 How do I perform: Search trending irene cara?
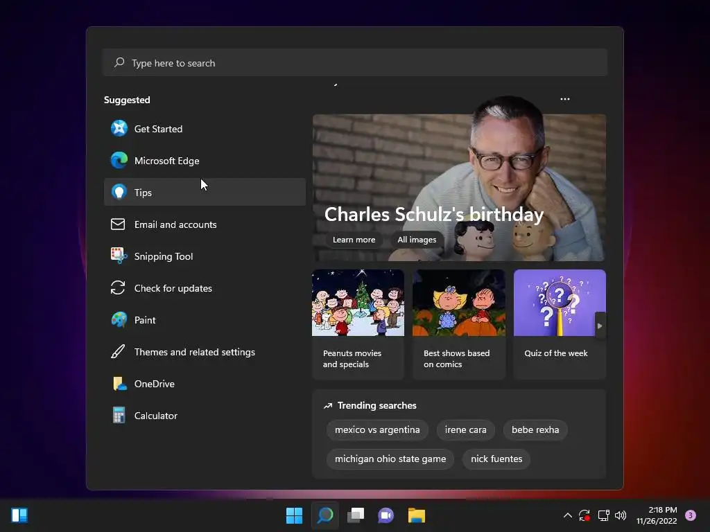(x=465, y=429)
